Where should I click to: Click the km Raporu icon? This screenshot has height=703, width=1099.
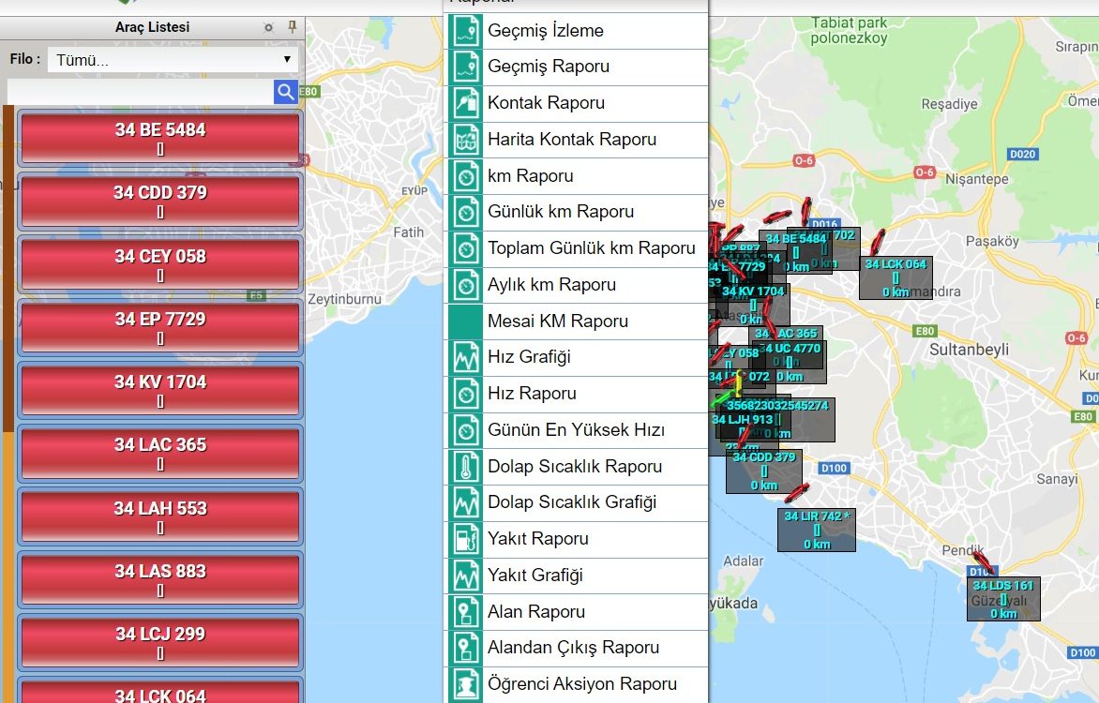tap(466, 176)
